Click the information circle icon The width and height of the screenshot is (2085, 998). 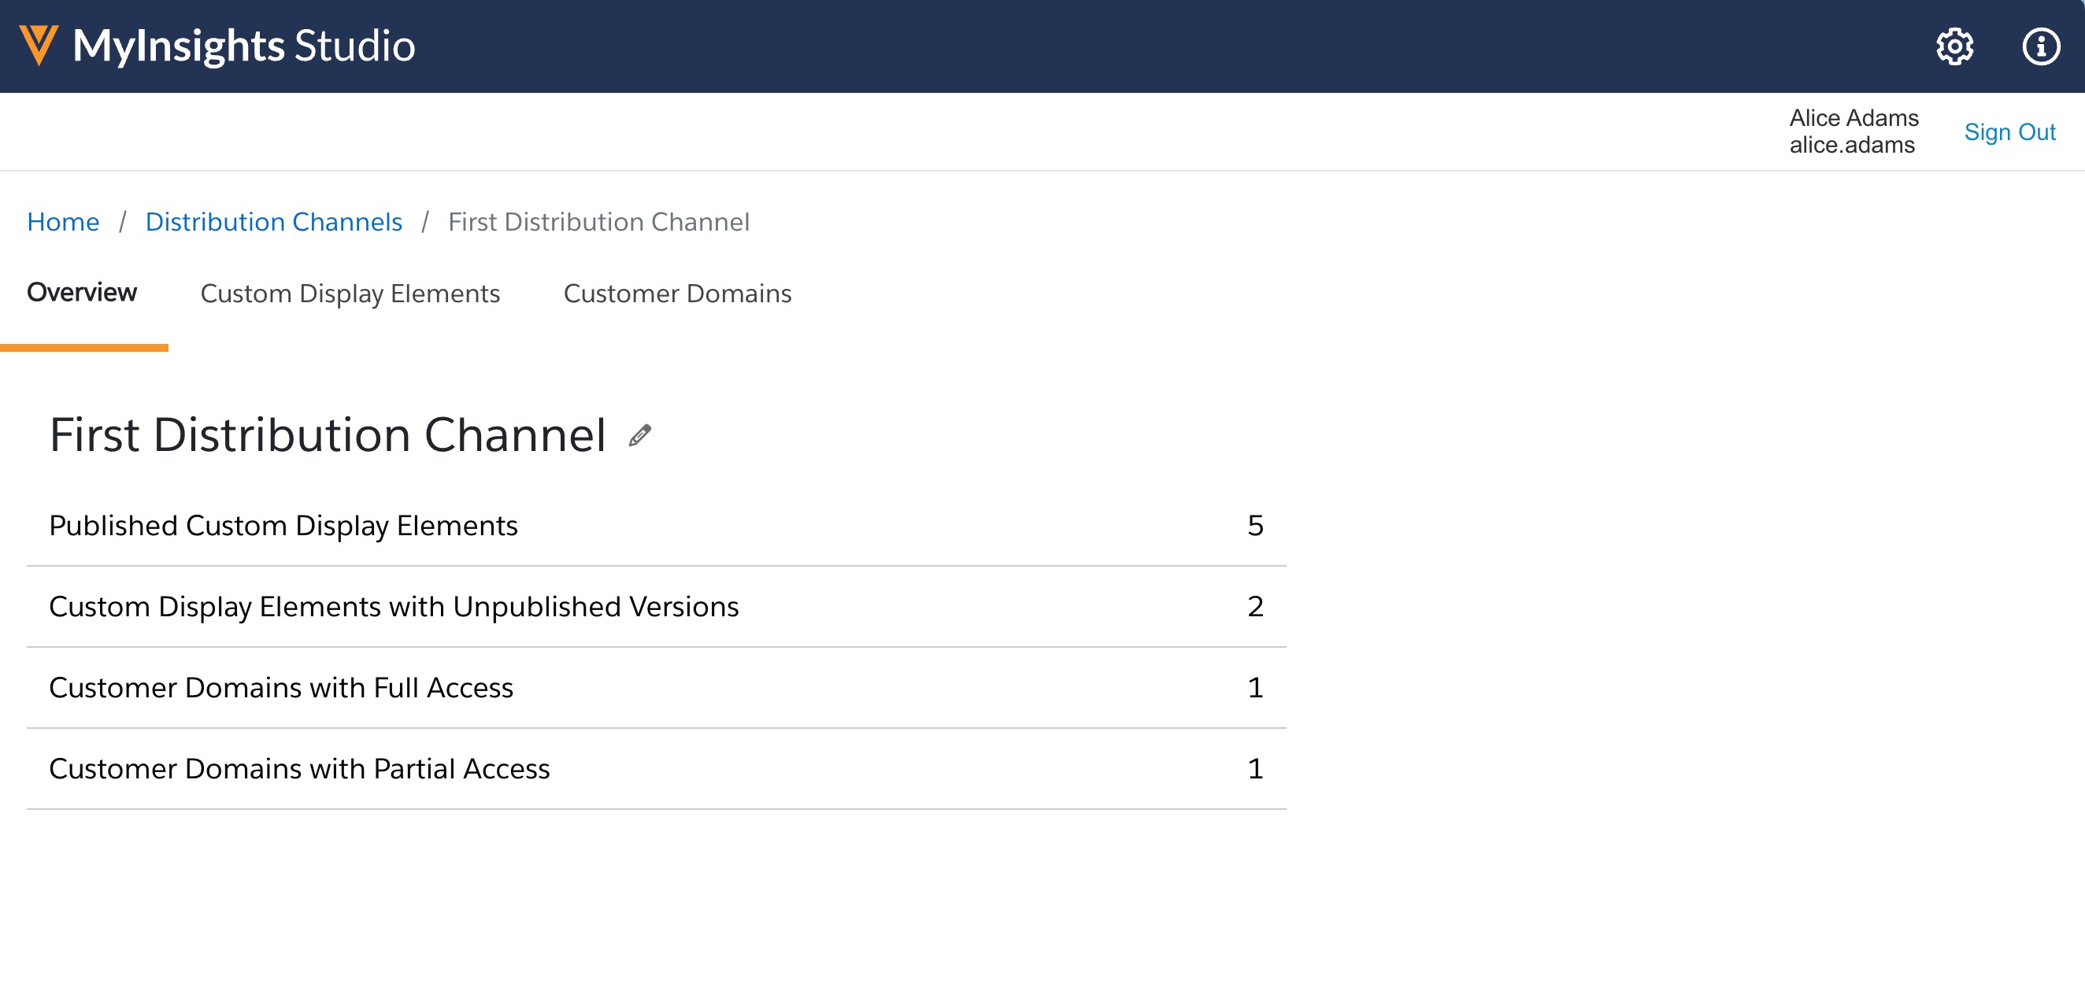[2040, 46]
